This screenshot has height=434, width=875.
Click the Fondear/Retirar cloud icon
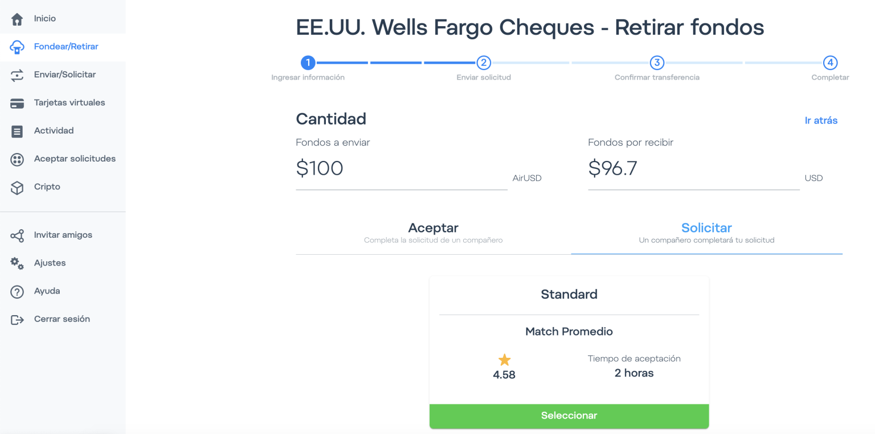(17, 47)
